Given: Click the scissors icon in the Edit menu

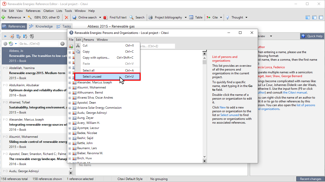Looking at the screenshot, I should [78, 45].
